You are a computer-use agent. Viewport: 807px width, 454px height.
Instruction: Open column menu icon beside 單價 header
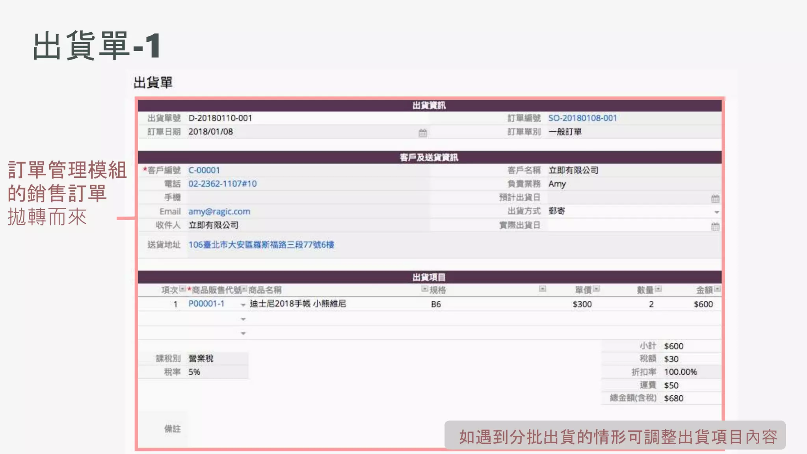pyautogui.click(x=596, y=289)
